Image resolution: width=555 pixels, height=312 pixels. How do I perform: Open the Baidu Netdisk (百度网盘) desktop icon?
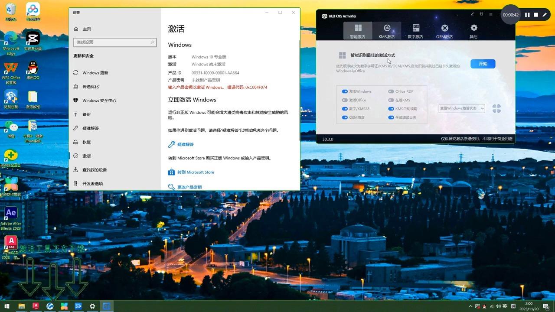pos(33,12)
